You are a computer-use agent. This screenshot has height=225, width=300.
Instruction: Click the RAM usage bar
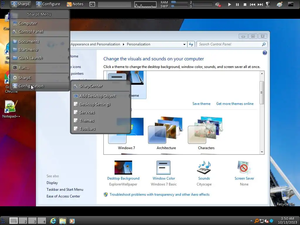[x=179, y=2]
